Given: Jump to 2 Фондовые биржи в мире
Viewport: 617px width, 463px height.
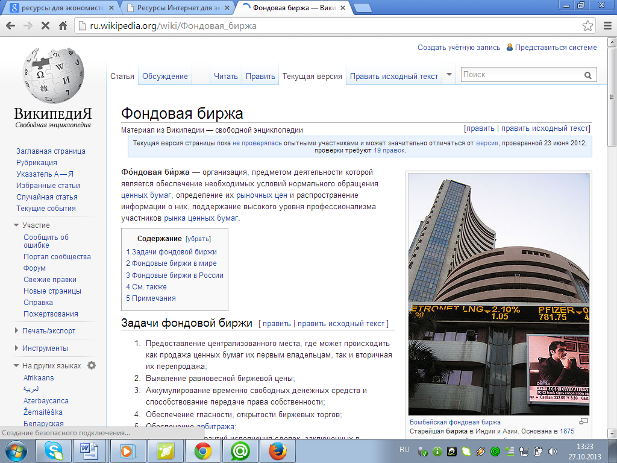Looking at the screenshot, I should click(171, 263).
